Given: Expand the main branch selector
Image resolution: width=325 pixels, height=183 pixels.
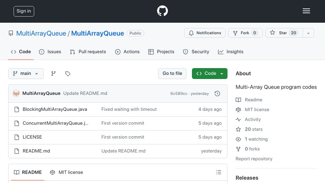Looking at the screenshot, I should 26,74.
